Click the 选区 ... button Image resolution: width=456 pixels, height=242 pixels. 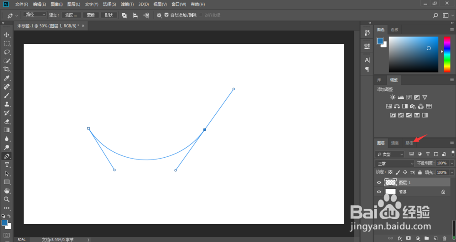click(71, 15)
